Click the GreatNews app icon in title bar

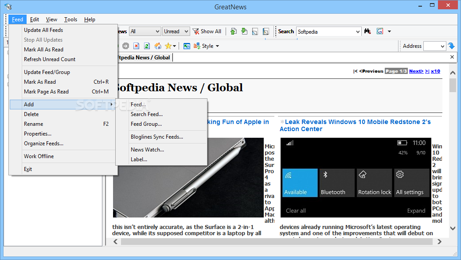[8, 7]
